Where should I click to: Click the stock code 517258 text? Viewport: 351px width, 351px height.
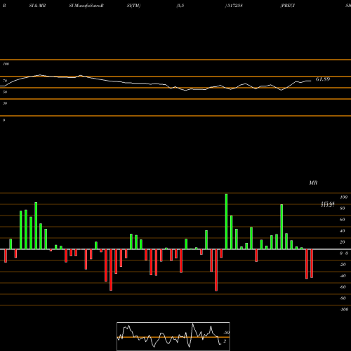(x=234, y=6)
